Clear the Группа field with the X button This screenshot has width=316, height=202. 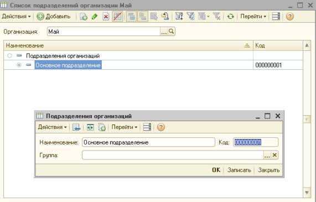tap(274, 155)
